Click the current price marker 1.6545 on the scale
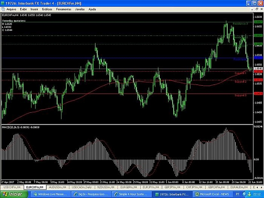This screenshot has height=198, width=264. (258, 69)
